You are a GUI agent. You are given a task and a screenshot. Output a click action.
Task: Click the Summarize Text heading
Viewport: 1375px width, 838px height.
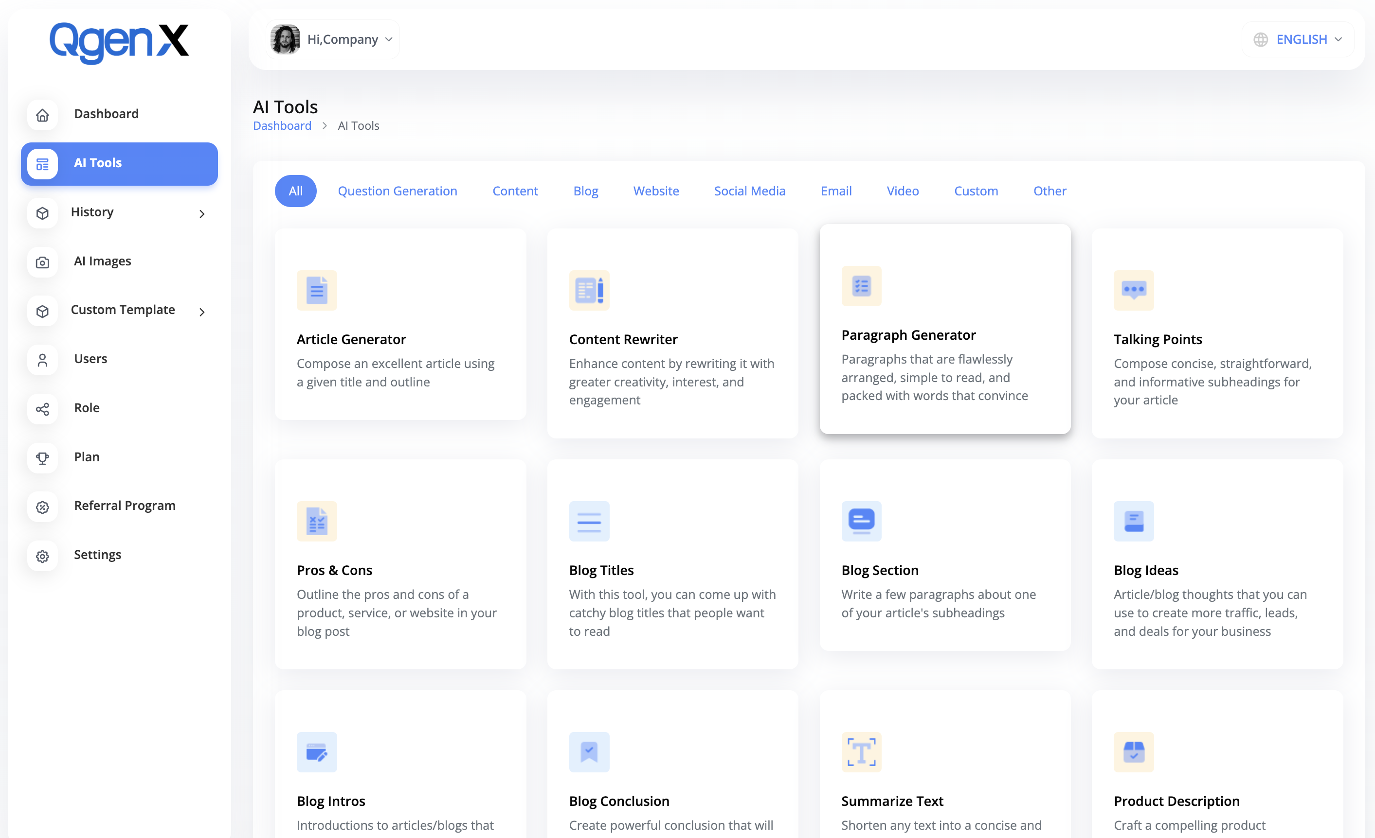(x=892, y=801)
